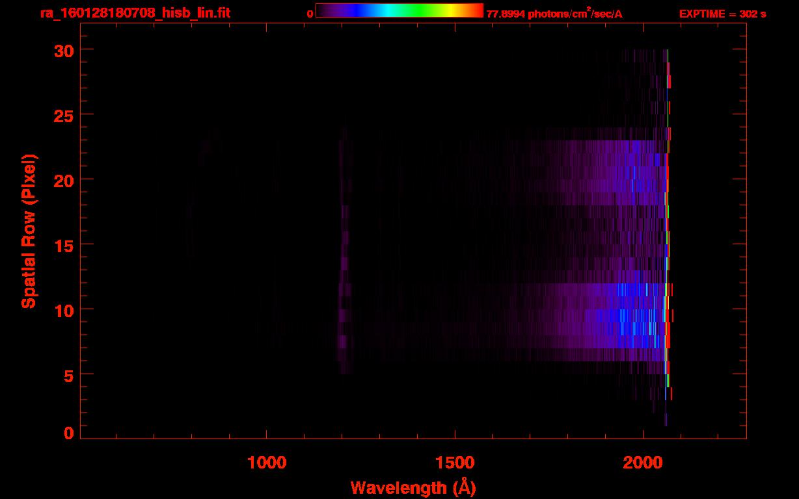The image size is (799, 499).
Task: Click the faint emission feature near 1200 Å
Action: (x=344, y=250)
